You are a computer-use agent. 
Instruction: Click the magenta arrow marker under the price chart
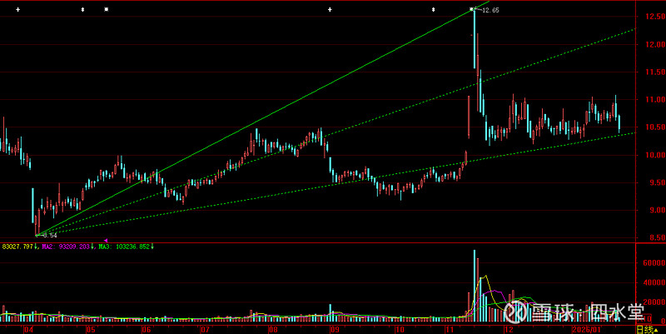tap(106, 241)
